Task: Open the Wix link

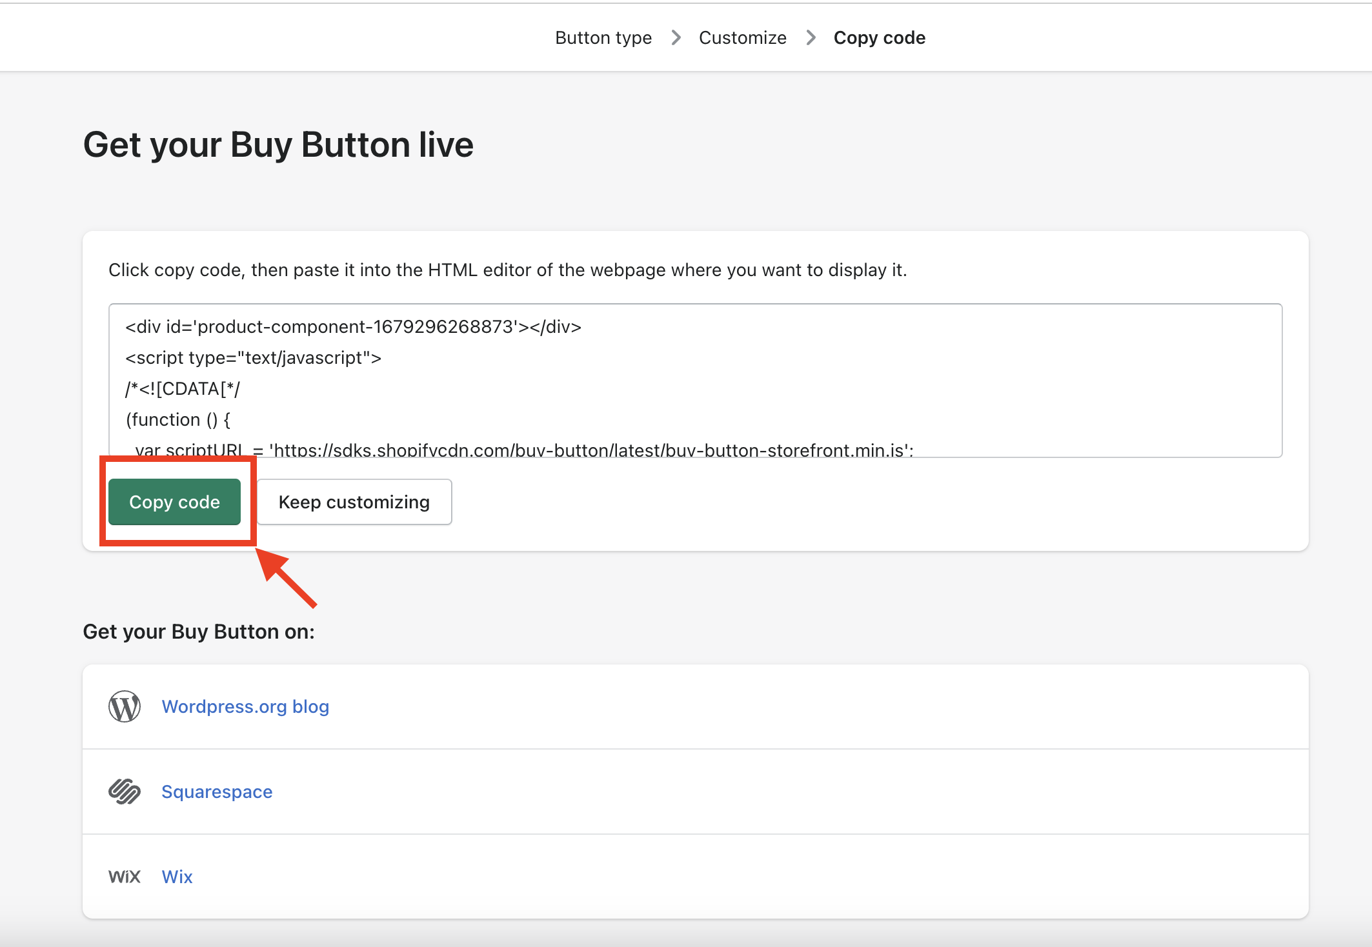Action: pyautogui.click(x=177, y=877)
